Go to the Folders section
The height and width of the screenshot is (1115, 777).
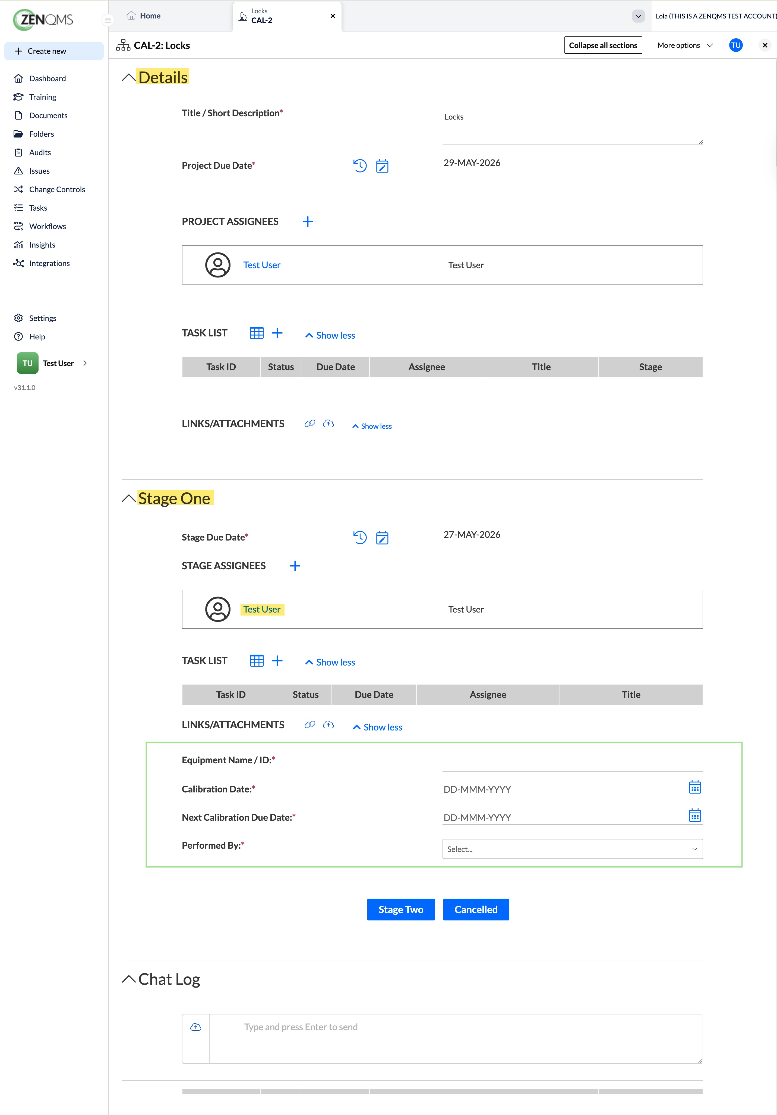coord(41,133)
